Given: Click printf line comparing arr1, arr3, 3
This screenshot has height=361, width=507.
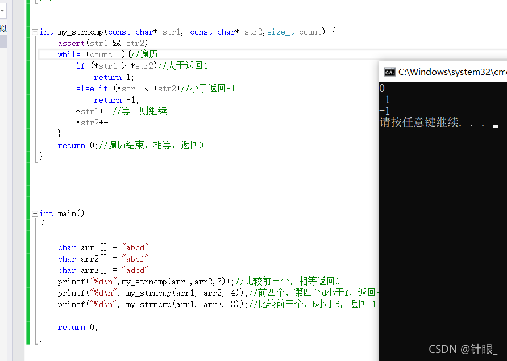Looking at the screenshot, I should [x=217, y=304].
